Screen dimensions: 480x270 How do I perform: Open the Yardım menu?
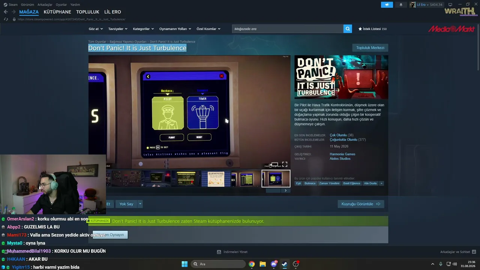(75, 4)
